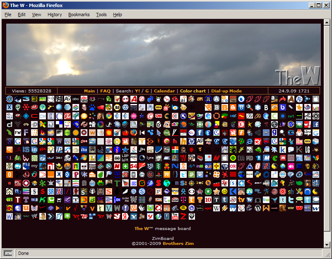This screenshot has width=332, height=259.
Task: Open the Tools menu
Action: point(101,15)
